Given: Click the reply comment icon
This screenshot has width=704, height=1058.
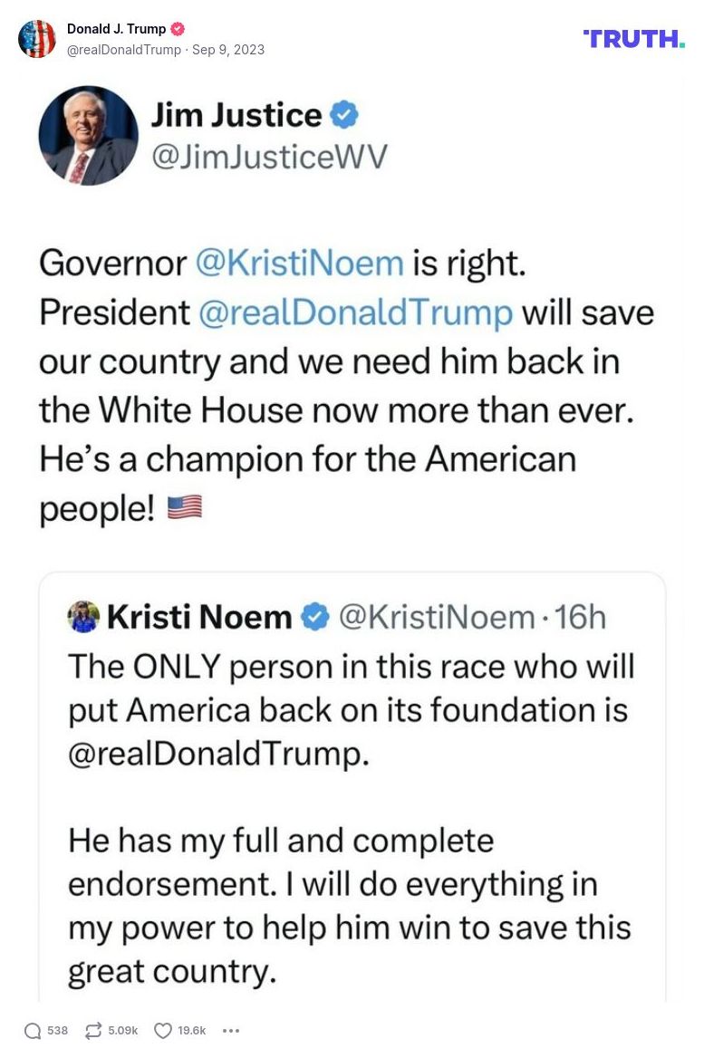Looking at the screenshot, I should (x=33, y=1031).
